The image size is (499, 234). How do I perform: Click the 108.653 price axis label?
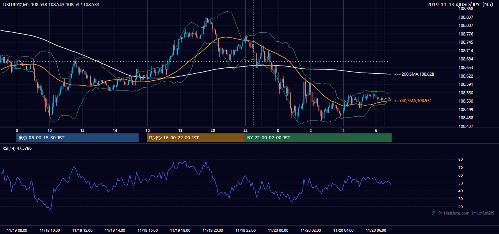tap(467, 67)
